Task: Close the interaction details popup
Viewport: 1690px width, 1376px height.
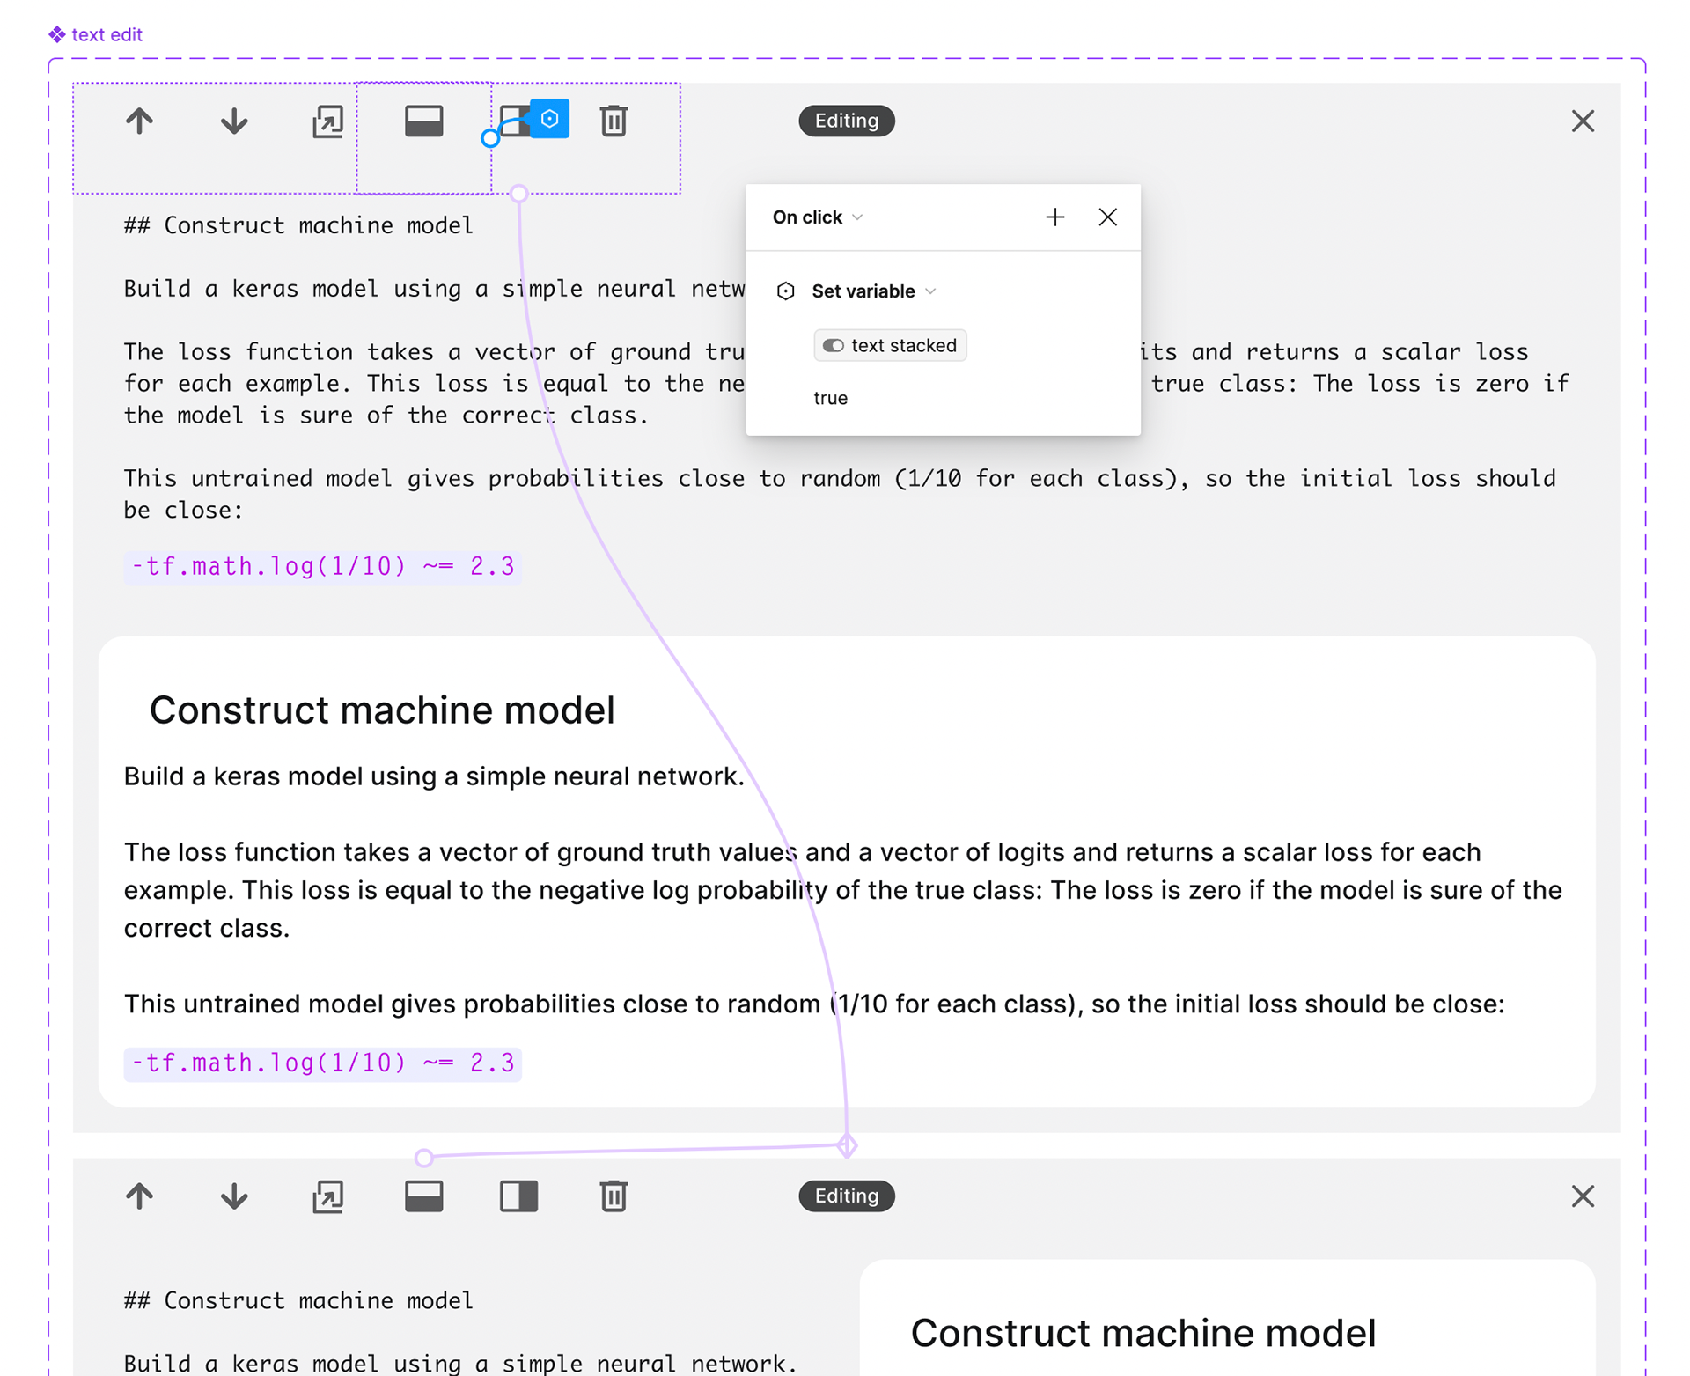Action: tap(1107, 217)
